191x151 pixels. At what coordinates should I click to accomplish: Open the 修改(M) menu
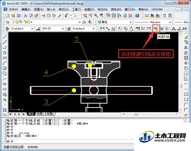(116, 10)
